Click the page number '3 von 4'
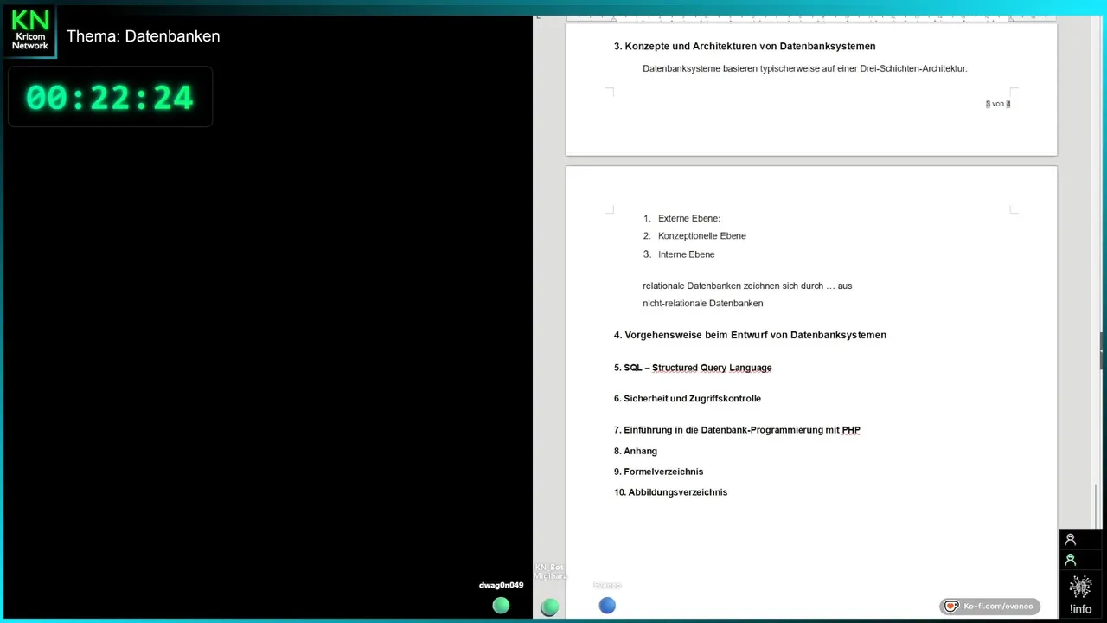1107x623 pixels. (998, 104)
